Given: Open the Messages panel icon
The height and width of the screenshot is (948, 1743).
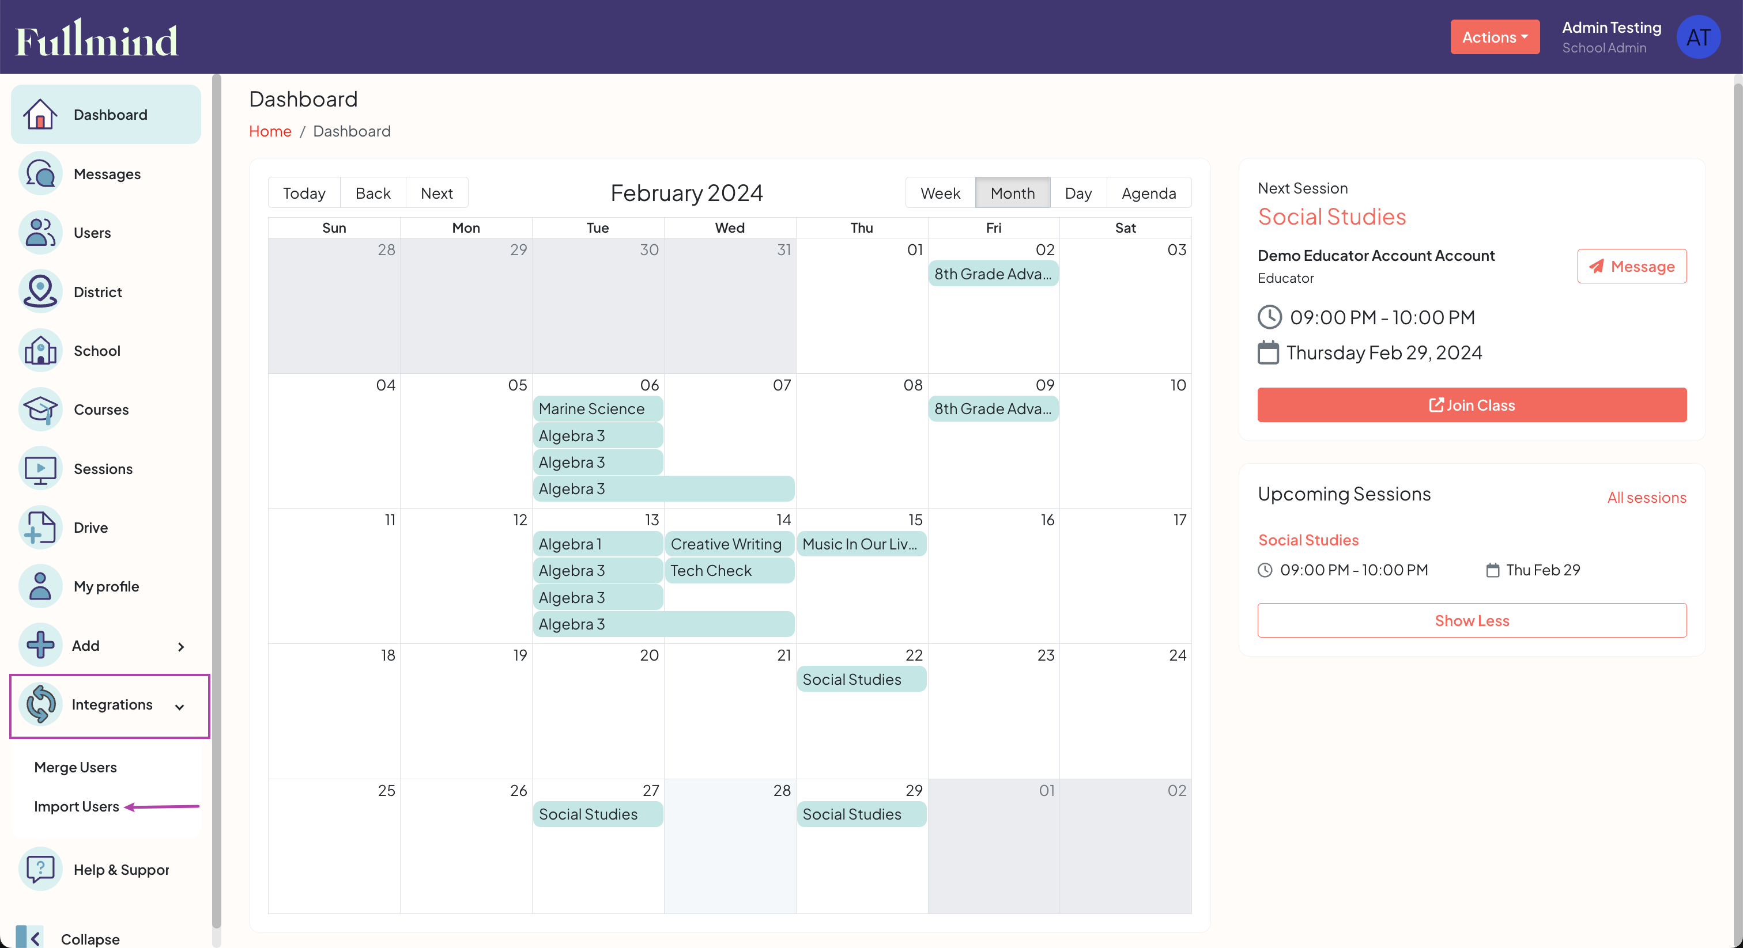Looking at the screenshot, I should 40,173.
